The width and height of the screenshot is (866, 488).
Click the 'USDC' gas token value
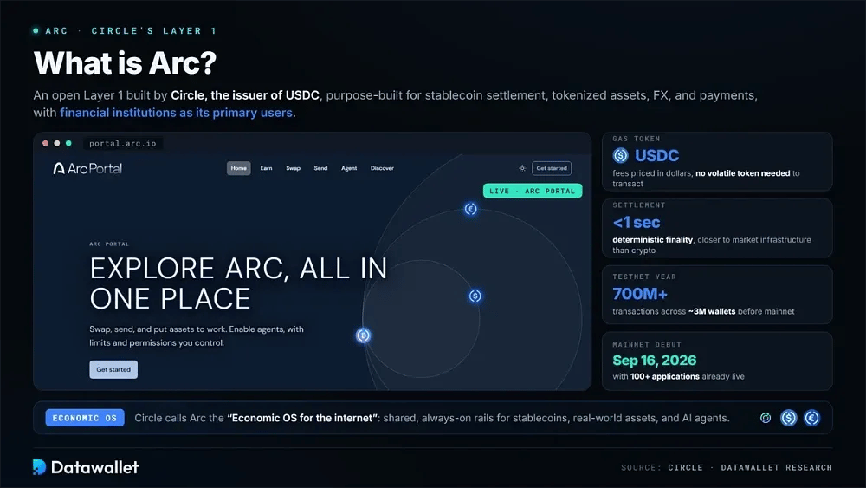(656, 155)
